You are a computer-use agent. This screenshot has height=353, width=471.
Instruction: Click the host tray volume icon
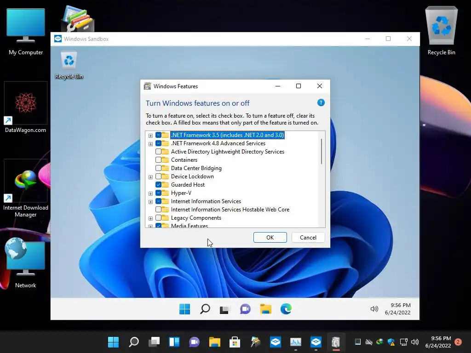click(415, 342)
